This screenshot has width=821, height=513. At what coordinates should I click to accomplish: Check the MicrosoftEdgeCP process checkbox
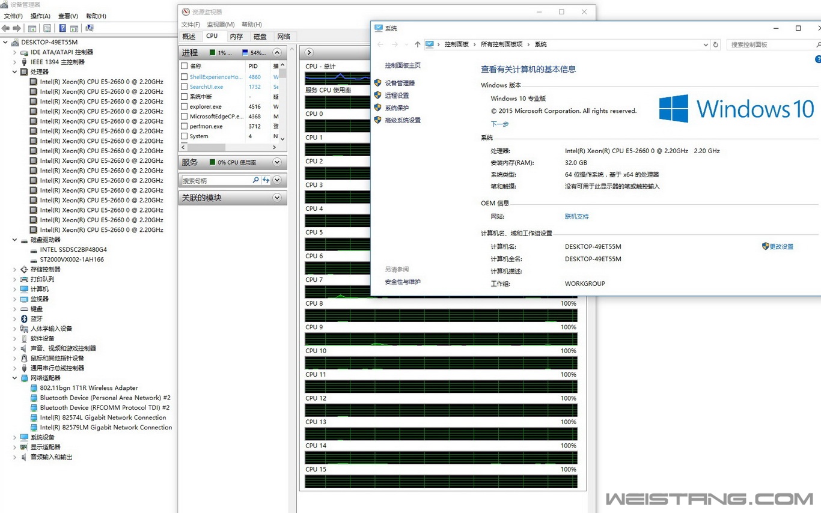point(185,117)
